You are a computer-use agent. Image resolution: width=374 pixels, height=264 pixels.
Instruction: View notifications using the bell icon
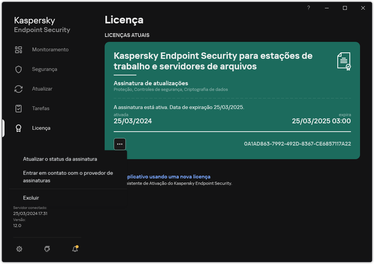click(75, 249)
